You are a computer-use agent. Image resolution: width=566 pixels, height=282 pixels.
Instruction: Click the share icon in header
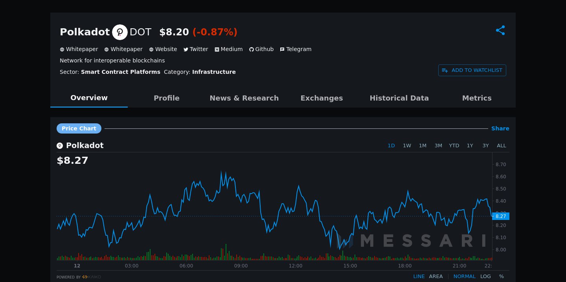[x=500, y=30]
